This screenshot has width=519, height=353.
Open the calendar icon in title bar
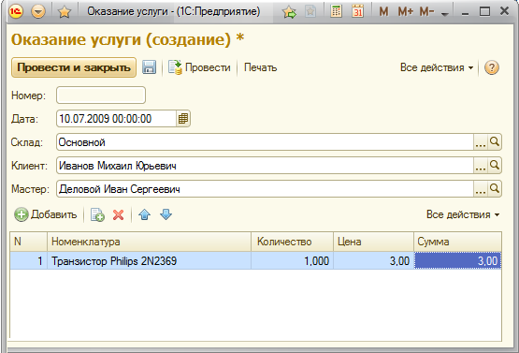pyautogui.click(x=358, y=11)
